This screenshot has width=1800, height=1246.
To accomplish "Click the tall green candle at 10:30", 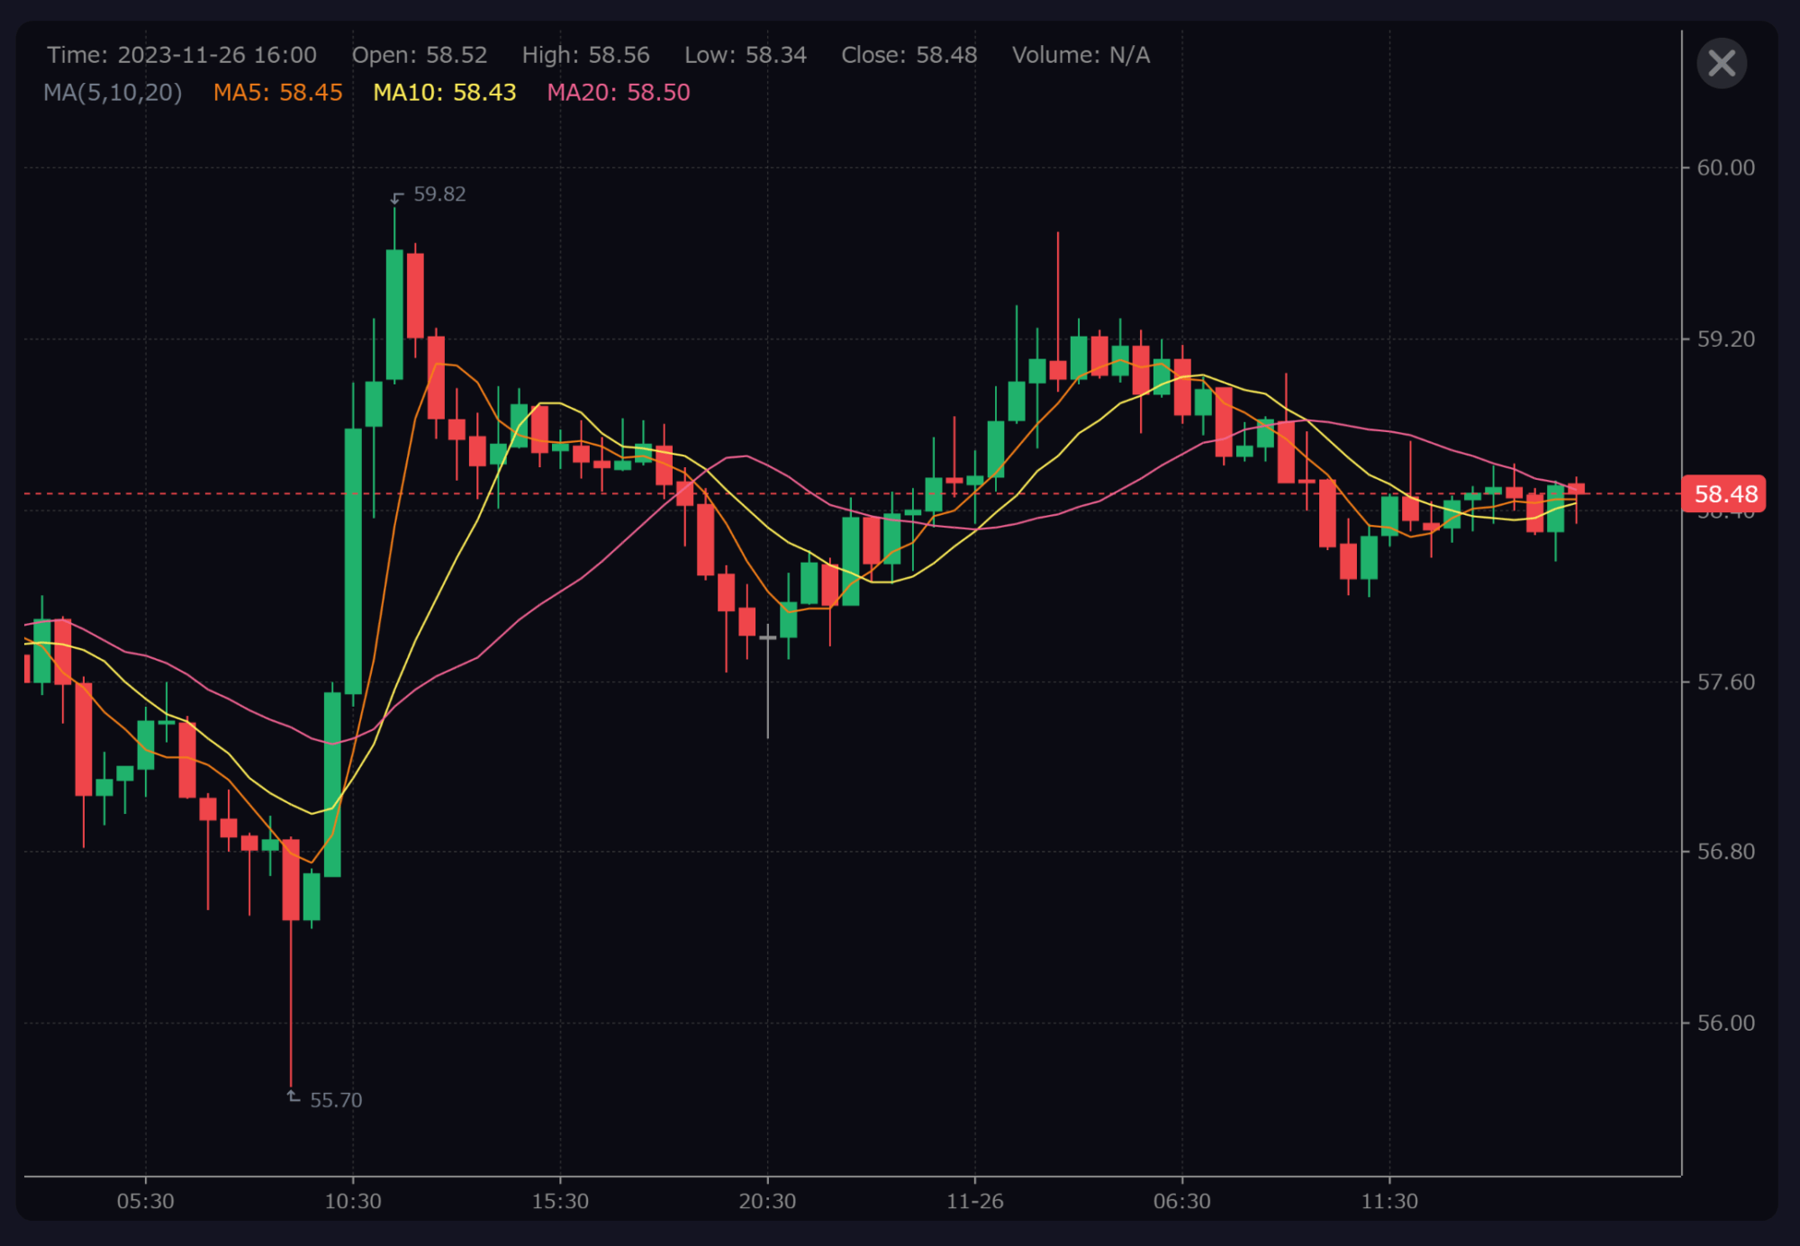I will point(353,561).
